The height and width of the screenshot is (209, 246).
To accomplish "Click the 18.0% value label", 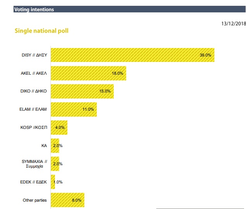I will 118,73.
